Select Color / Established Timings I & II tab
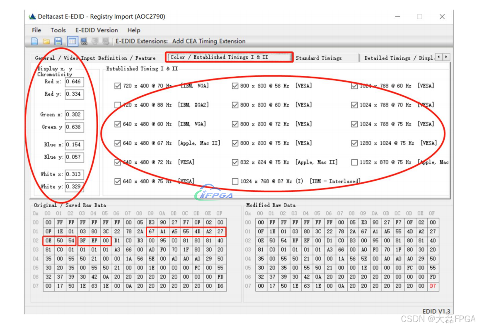The height and width of the screenshot is (327, 477). (229, 57)
